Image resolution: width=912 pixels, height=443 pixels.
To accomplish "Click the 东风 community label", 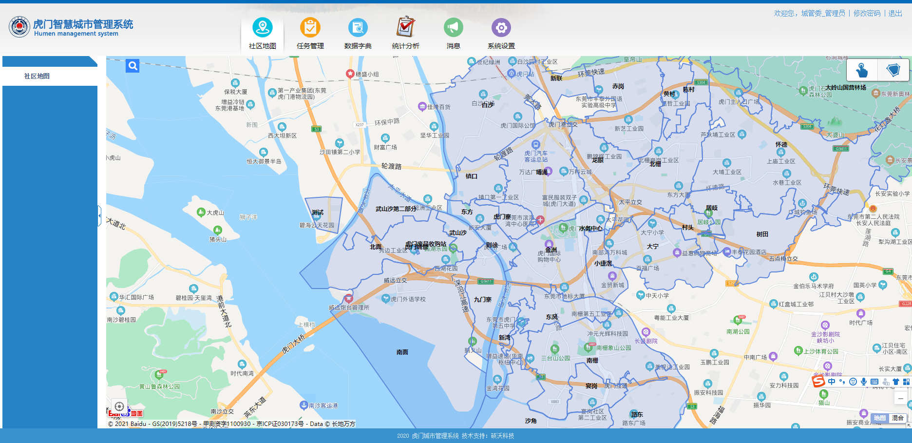I will 552,317.
